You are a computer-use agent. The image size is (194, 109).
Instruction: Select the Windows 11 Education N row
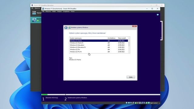[x=99, y=47]
